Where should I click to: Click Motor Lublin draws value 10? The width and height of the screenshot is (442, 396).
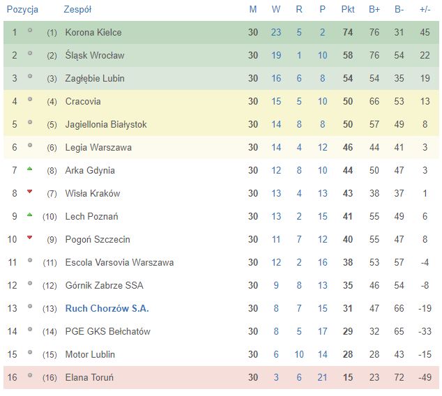[299, 354]
